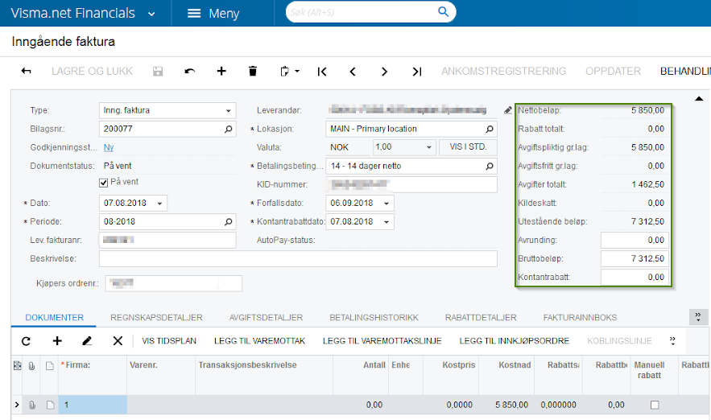Click the back arrow icon in toolbar
Image resolution: width=711 pixels, height=420 pixels.
pos(26,72)
